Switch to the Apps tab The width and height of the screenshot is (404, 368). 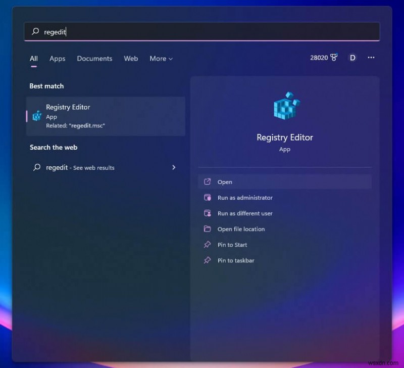57,59
